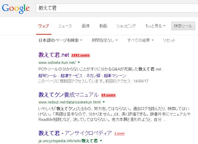The image size is (198, 144).
Task: Switch to the ニュース tab
Action: tap(65, 26)
